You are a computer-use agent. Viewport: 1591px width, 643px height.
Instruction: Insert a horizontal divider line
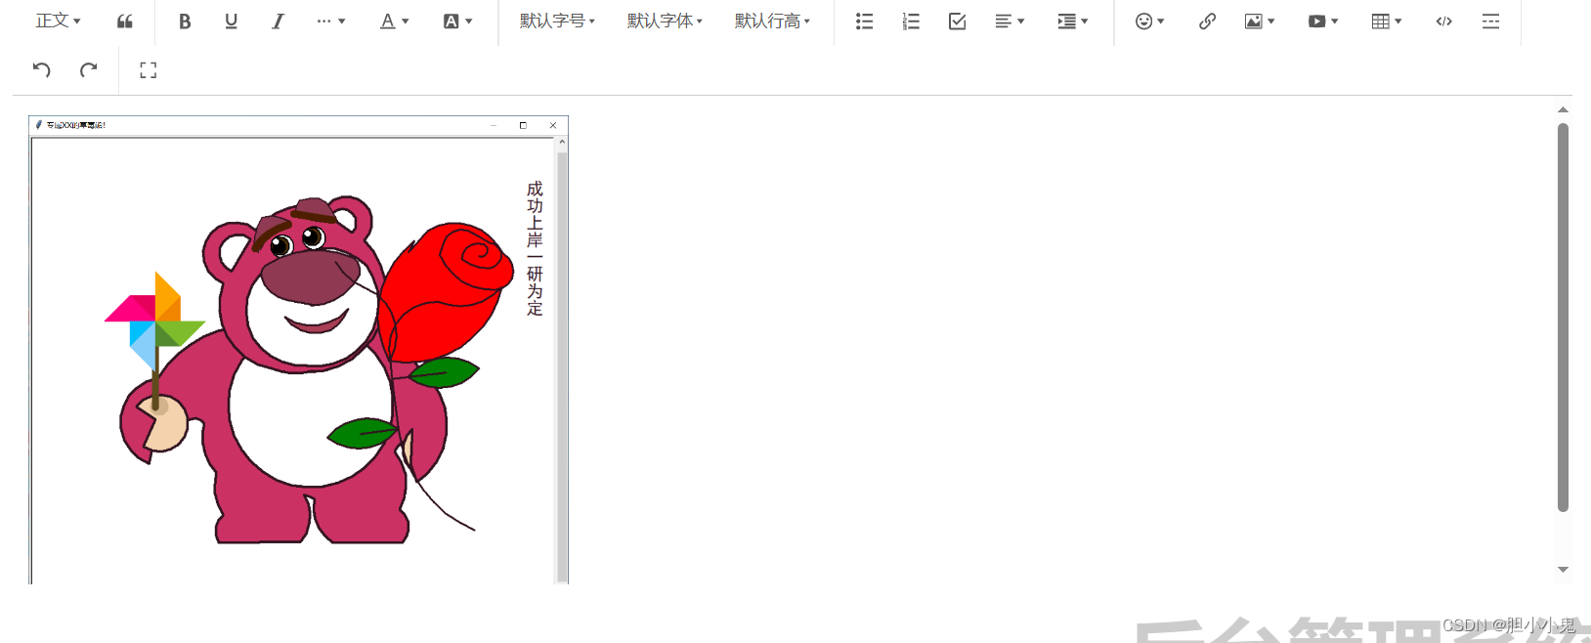[1491, 21]
